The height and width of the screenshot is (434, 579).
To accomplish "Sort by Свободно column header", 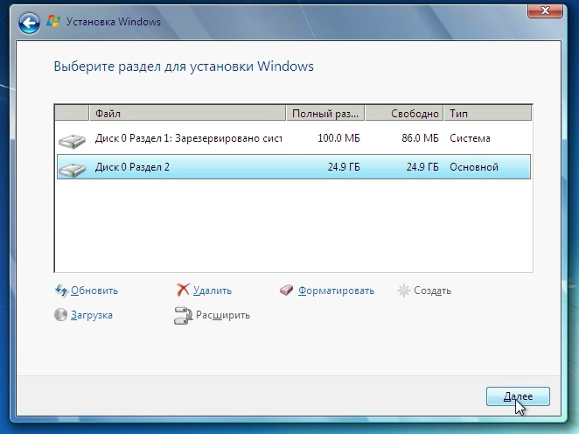I will tap(404, 113).
